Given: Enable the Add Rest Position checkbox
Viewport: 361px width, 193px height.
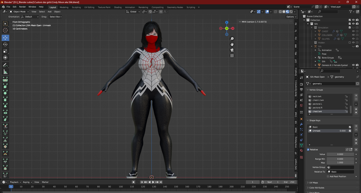Looking at the screenshot, I should pos(327,176).
